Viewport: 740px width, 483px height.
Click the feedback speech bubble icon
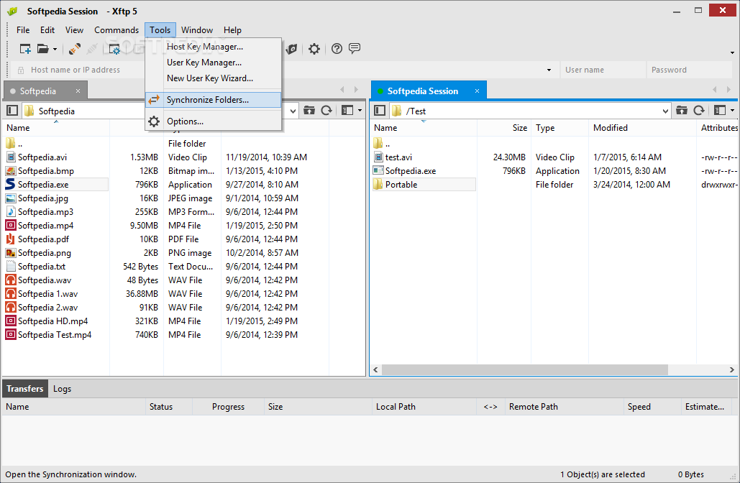pyautogui.click(x=355, y=48)
